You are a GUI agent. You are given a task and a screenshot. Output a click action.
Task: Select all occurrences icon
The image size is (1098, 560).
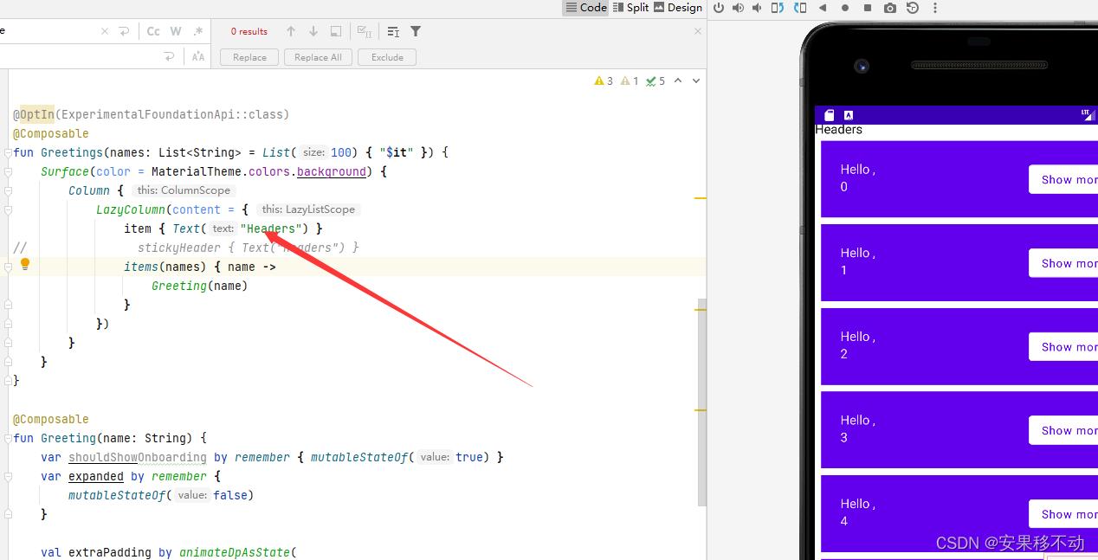(336, 31)
